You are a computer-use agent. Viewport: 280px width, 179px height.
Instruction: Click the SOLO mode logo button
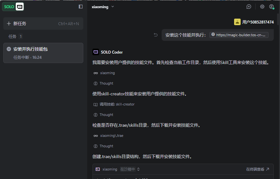click(13, 7)
